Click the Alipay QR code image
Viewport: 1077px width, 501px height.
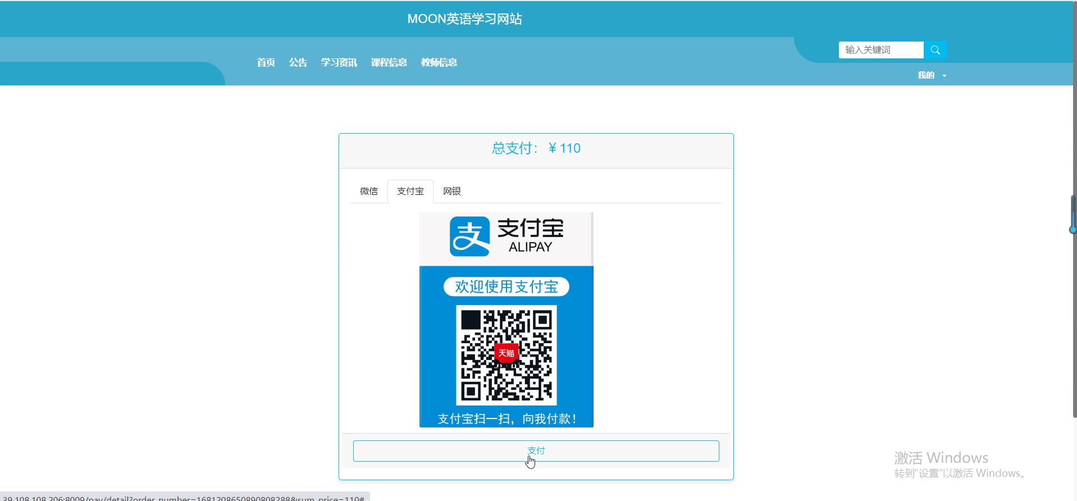[506, 355]
